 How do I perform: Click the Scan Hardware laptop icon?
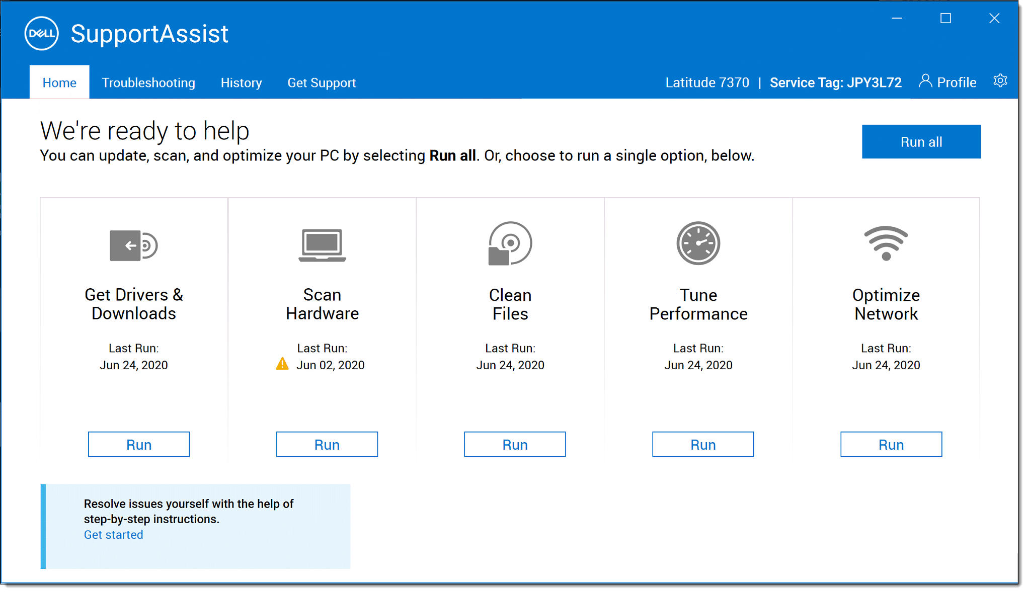(323, 246)
